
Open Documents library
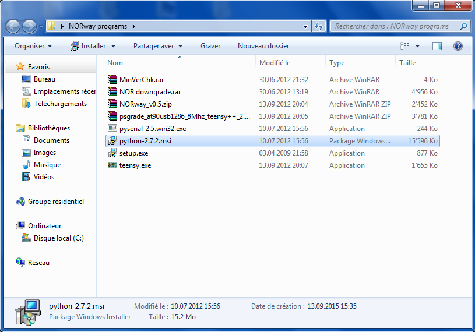pyautogui.click(x=51, y=140)
